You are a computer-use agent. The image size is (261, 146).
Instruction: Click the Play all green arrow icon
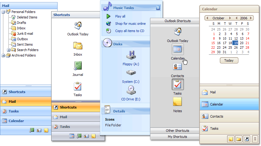pos(108,16)
